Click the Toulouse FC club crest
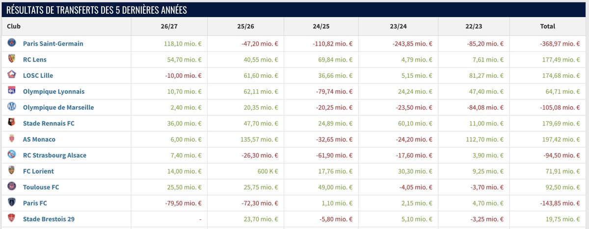Viewport: 589px width, 229px height. click(x=12, y=187)
